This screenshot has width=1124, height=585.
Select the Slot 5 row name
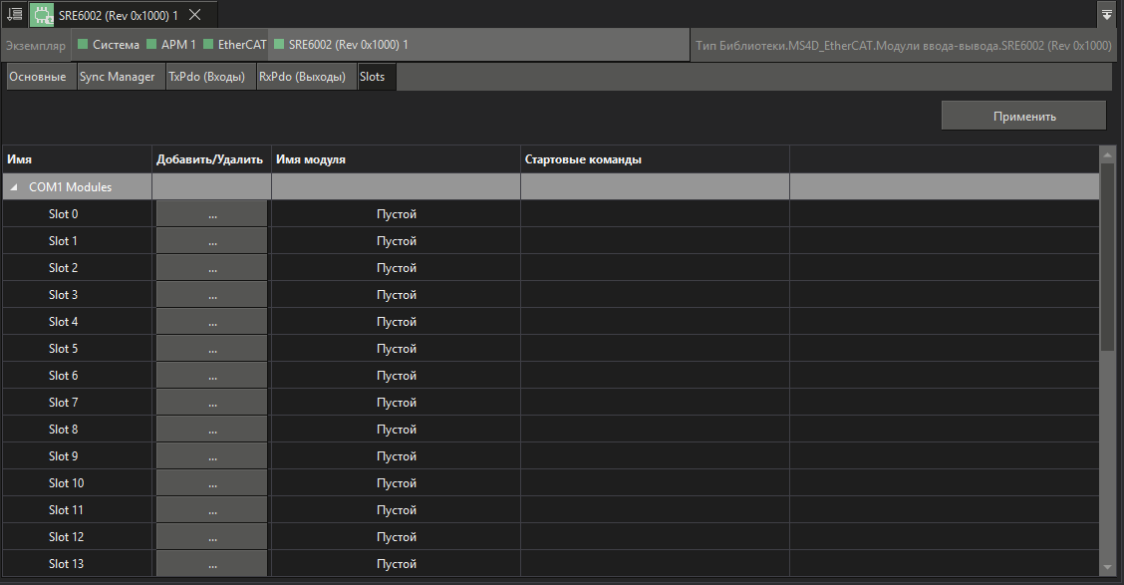(63, 349)
